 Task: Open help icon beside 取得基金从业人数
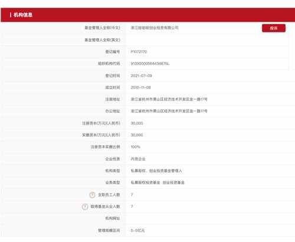(x=85, y=207)
